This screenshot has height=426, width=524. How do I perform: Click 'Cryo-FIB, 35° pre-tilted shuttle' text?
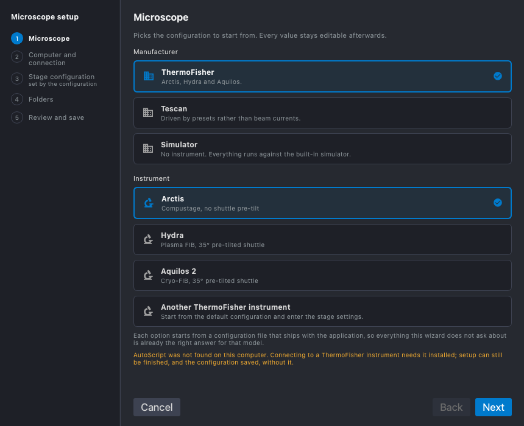tap(210, 281)
